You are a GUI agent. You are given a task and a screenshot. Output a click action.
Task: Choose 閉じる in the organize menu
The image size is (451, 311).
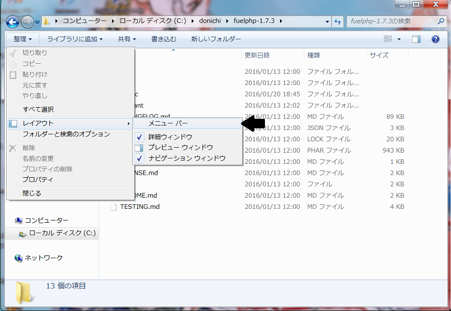tap(70, 193)
